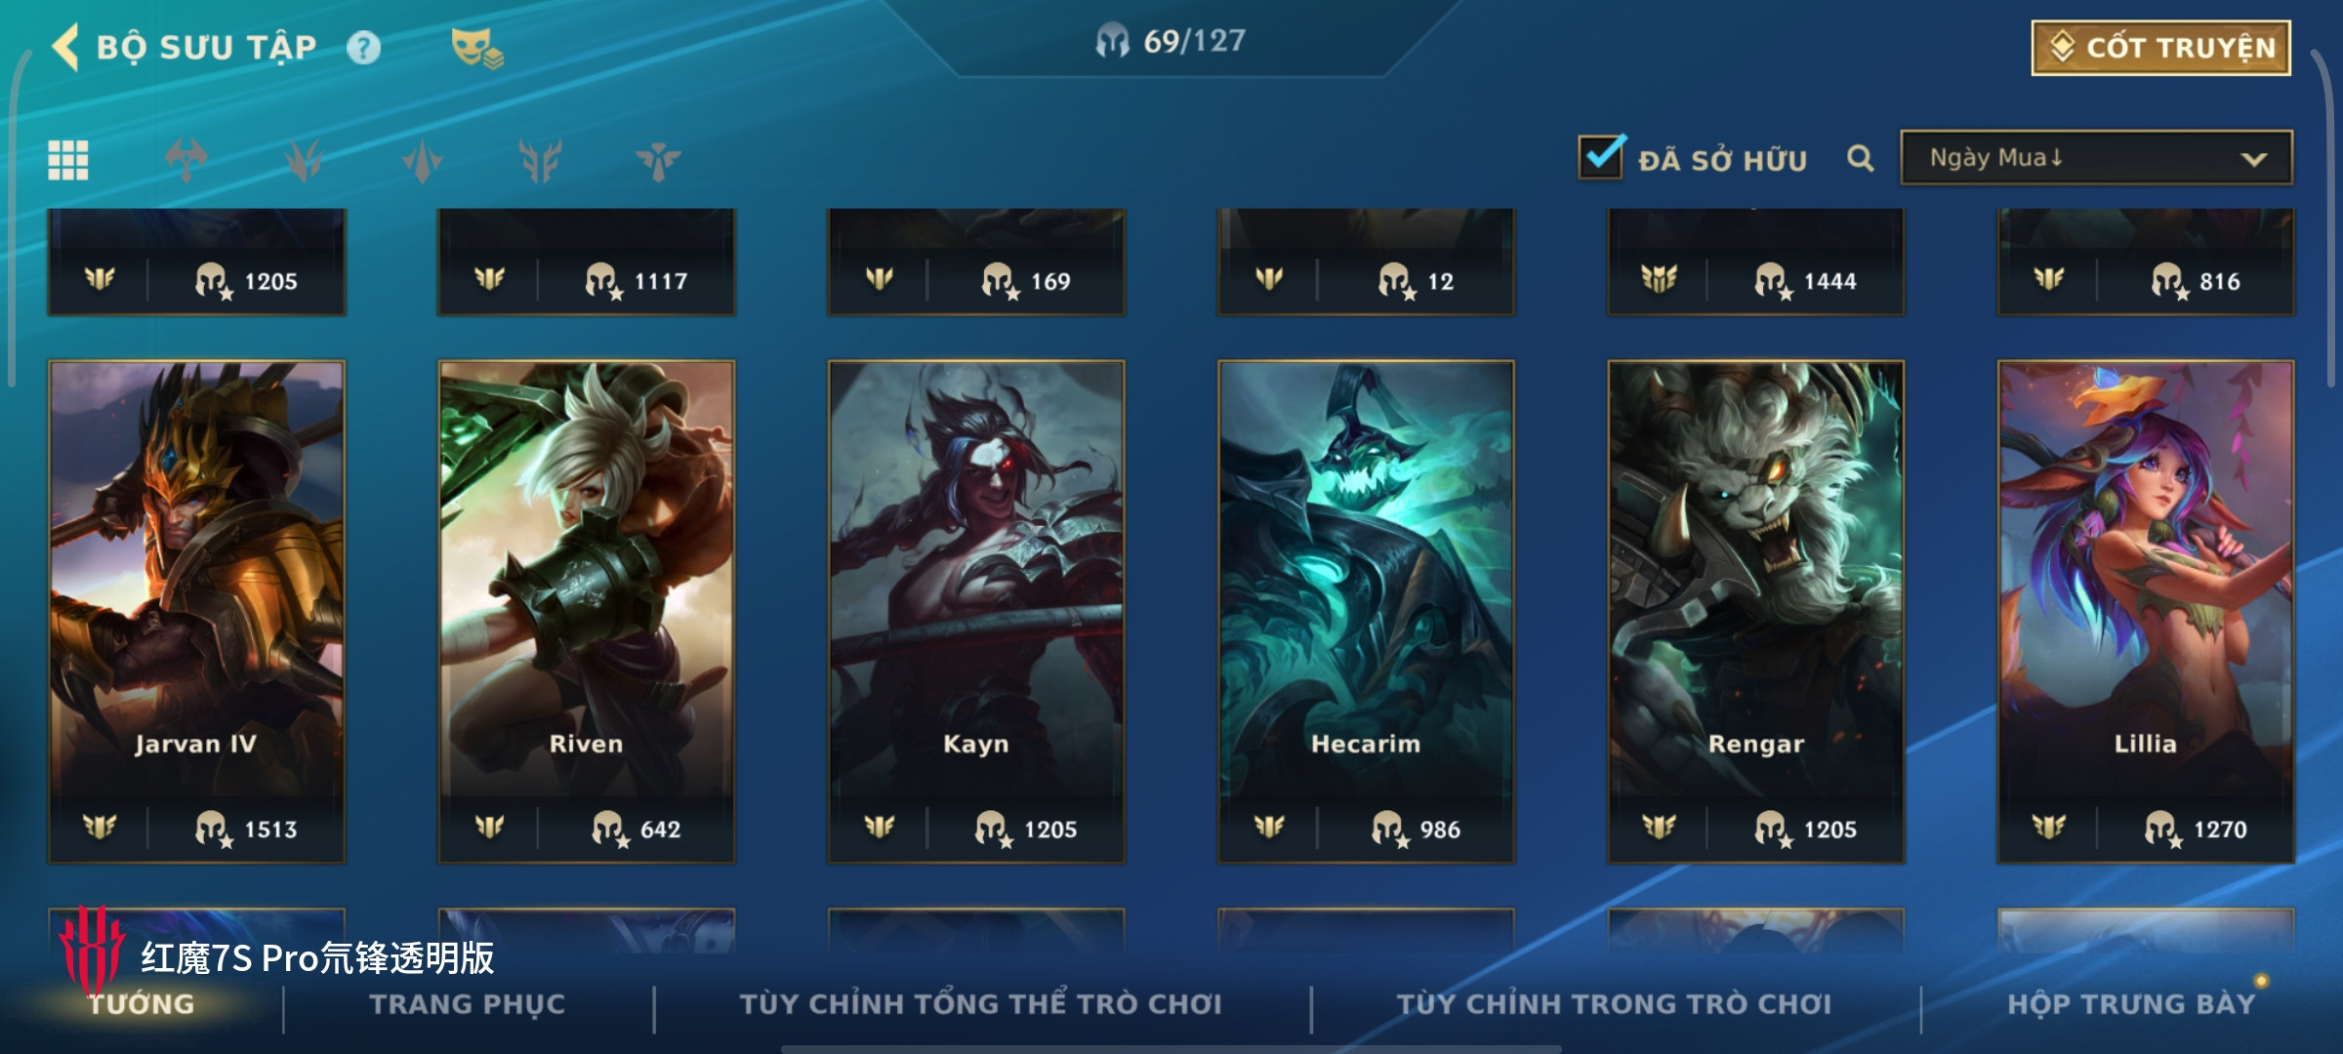
Task: Uncheck the Đã Sở Hữu checkbox
Action: click(x=1602, y=157)
